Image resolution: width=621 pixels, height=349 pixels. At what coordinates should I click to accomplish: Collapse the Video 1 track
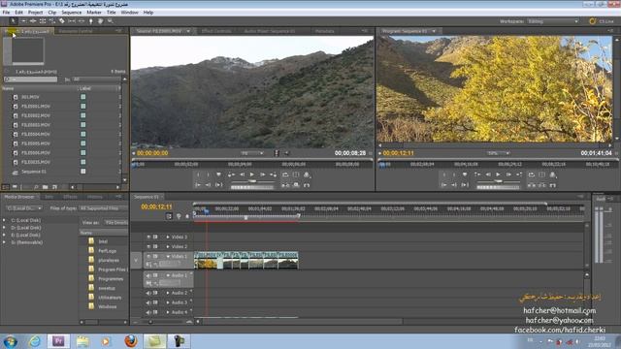tap(168, 256)
